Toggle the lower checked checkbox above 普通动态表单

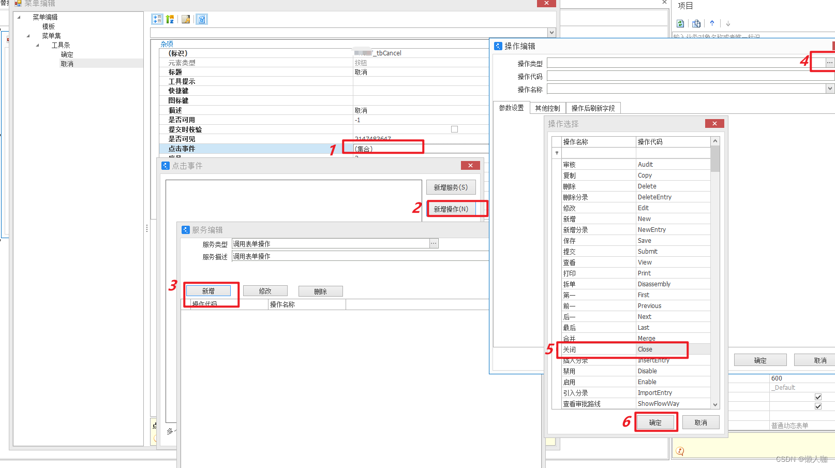click(x=818, y=406)
